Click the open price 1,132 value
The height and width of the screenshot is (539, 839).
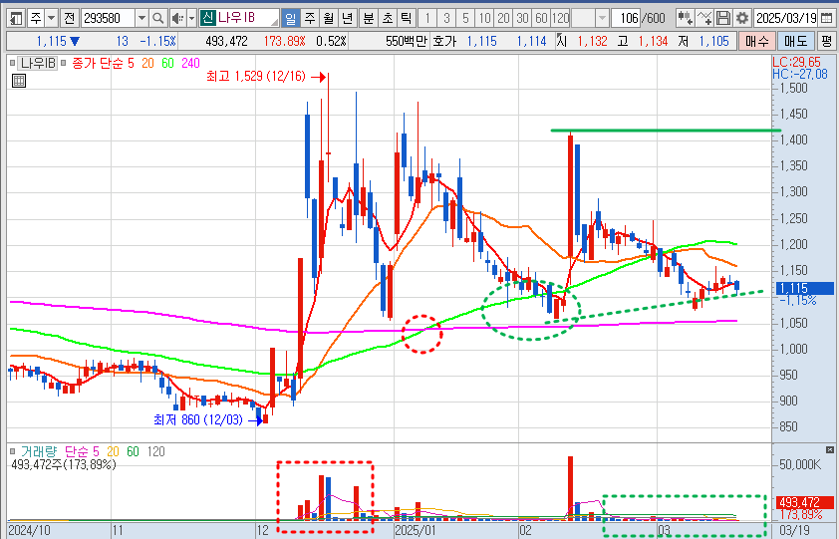(592, 41)
